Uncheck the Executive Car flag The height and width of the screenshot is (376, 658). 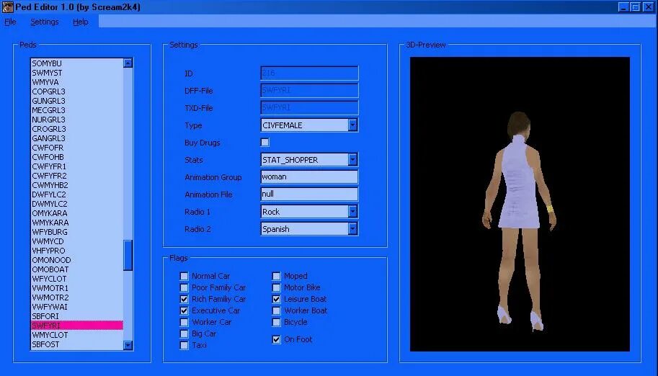[184, 310]
